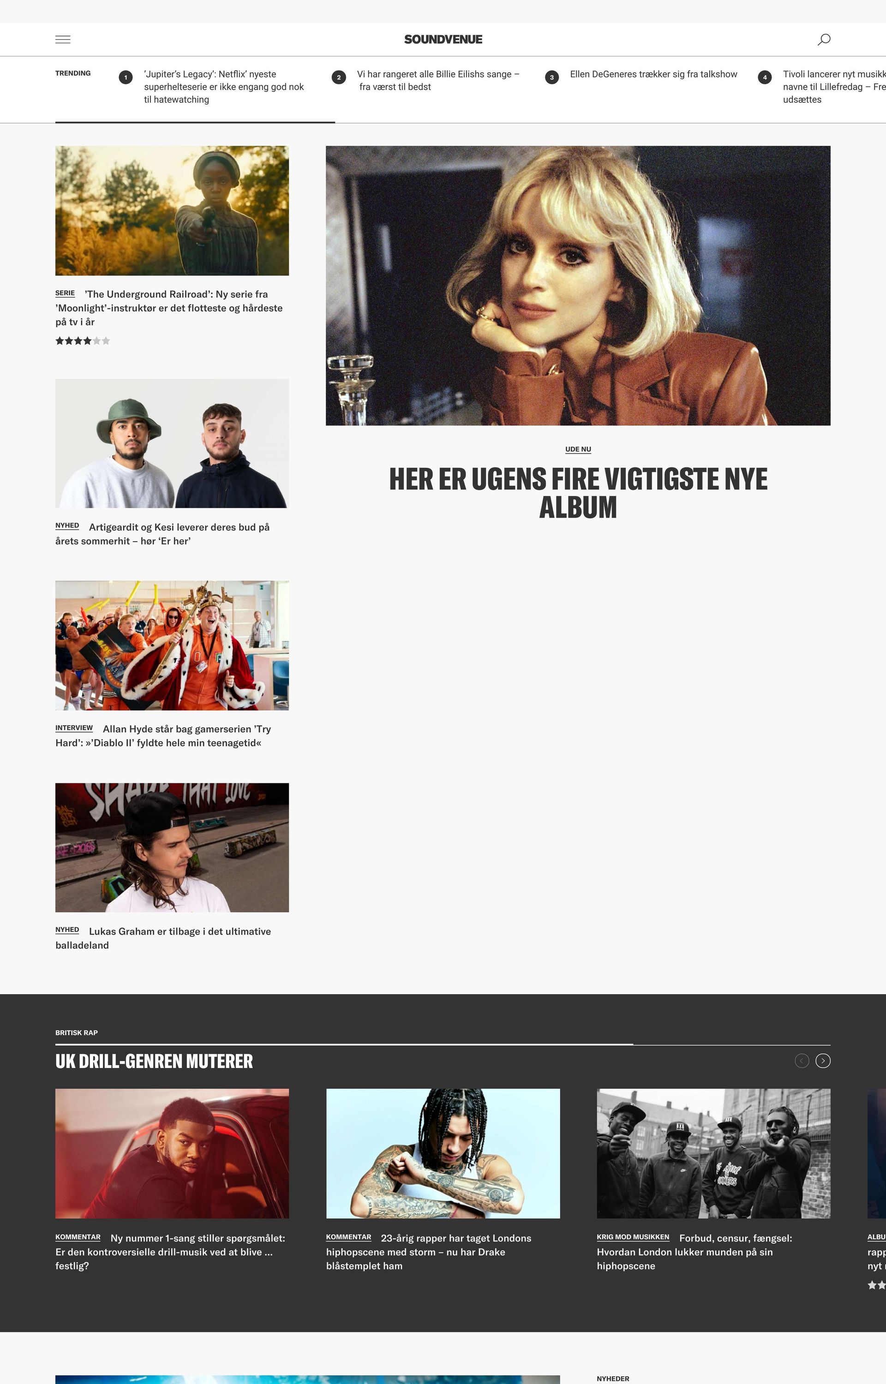This screenshot has height=1384, width=886.
Task: Click previous carousel slide arrow
Action: (802, 1061)
